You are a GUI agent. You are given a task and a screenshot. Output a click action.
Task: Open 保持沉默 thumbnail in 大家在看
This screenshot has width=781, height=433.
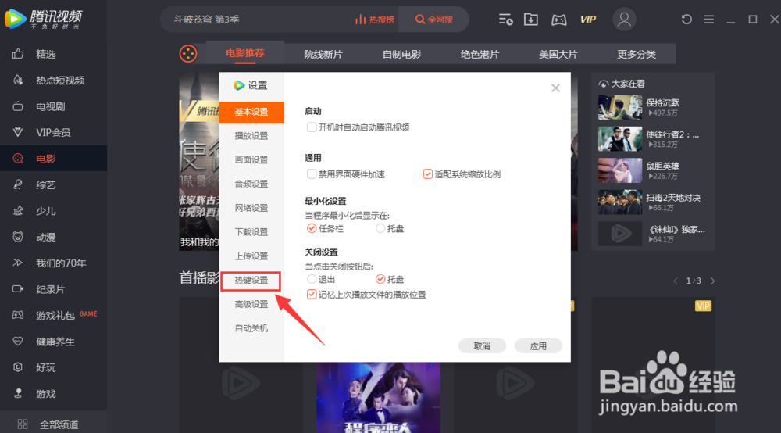(x=620, y=107)
